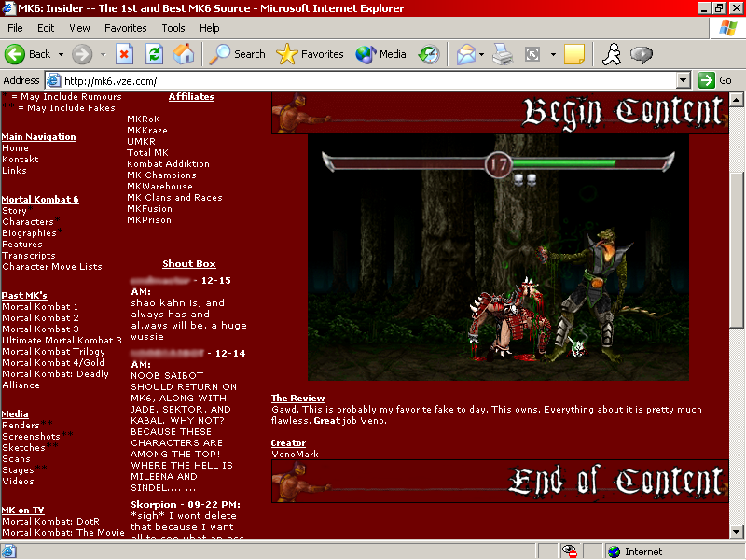Viewport: 746px width, 560px height.
Task: Stop loading with the red X icon
Action: pyautogui.click(x=124, y=54)
